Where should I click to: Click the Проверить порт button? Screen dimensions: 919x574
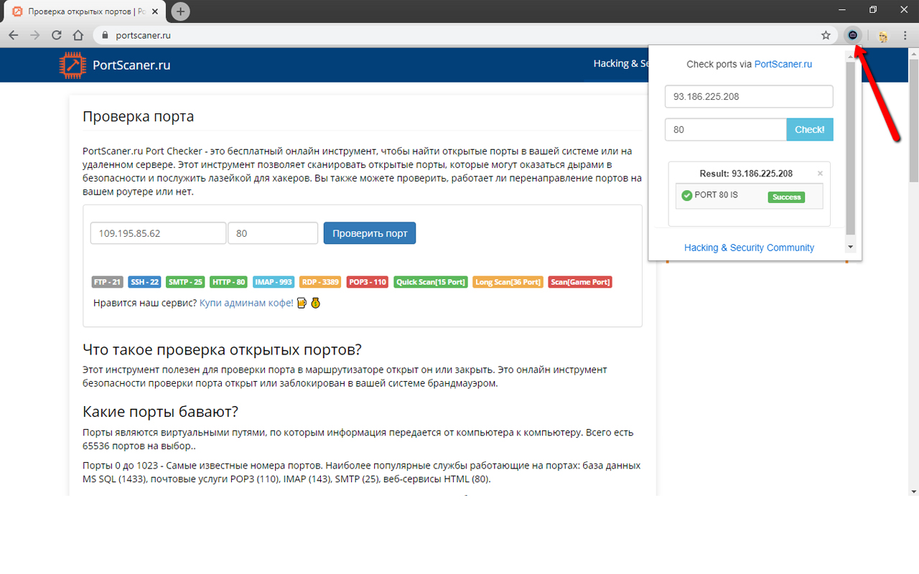pos(370,233)
